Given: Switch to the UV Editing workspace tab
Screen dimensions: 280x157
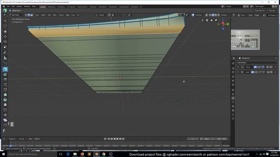Looking at the screenshot, I should [71, 7].
